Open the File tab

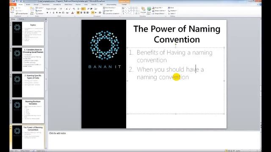pyautogui.click(x=13, y=5)
